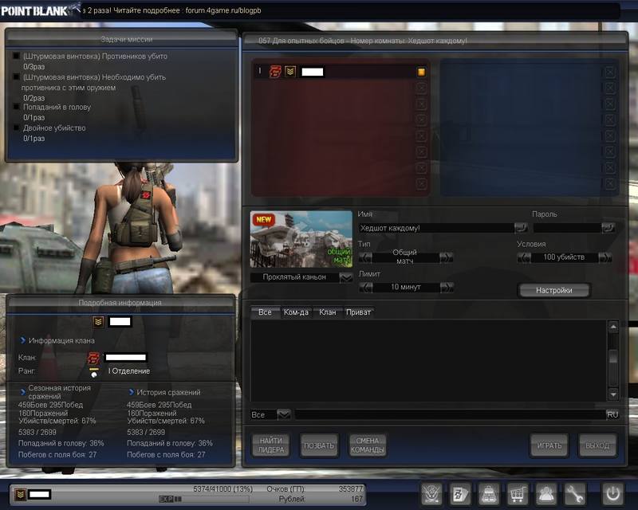The height and width of the screenshot is (510, 638).
Task: Open the clan emblem icon in bottom bar
Action: (x=431, y=494)
